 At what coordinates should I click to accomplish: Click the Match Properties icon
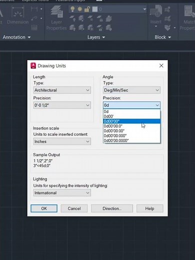189,18
